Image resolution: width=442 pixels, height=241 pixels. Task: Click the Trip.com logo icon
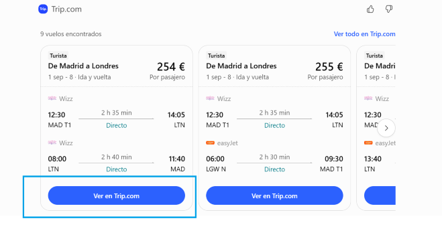[43, 9]
